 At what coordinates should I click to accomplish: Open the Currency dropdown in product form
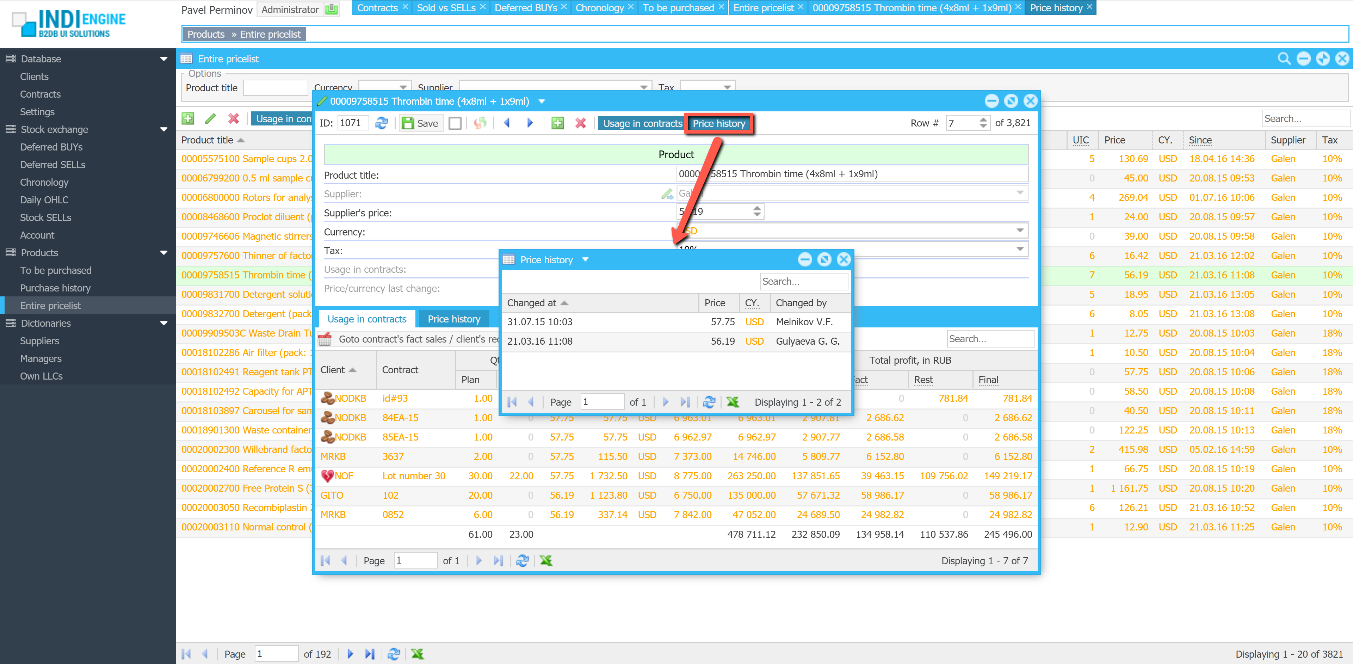1019,230
